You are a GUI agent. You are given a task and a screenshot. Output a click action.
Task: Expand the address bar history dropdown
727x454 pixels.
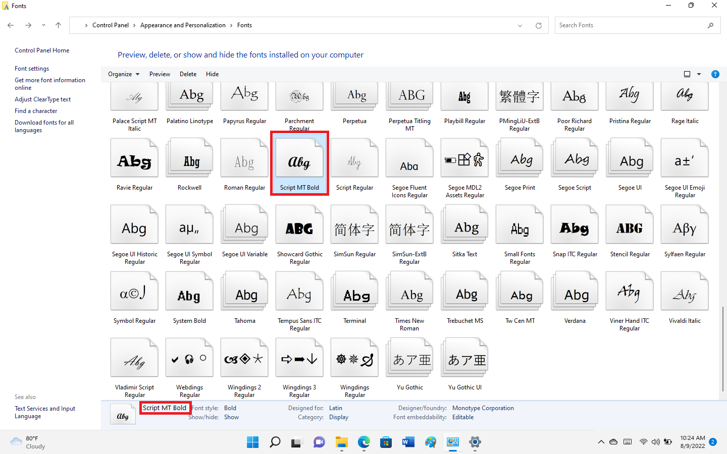(520, 25)
